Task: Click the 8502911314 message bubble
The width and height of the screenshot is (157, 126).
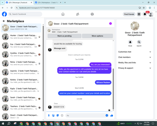Action: pos(59,107)
